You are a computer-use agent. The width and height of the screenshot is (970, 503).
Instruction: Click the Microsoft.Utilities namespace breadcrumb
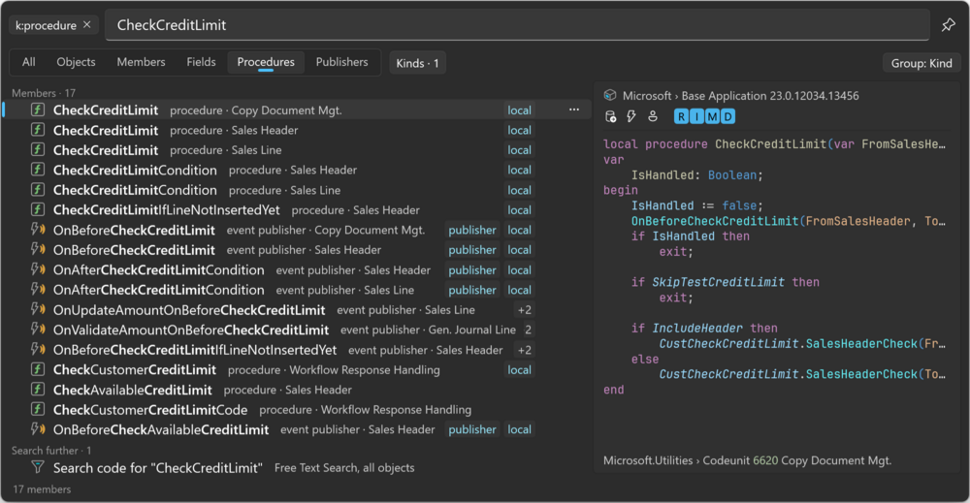tap(648, 460)
